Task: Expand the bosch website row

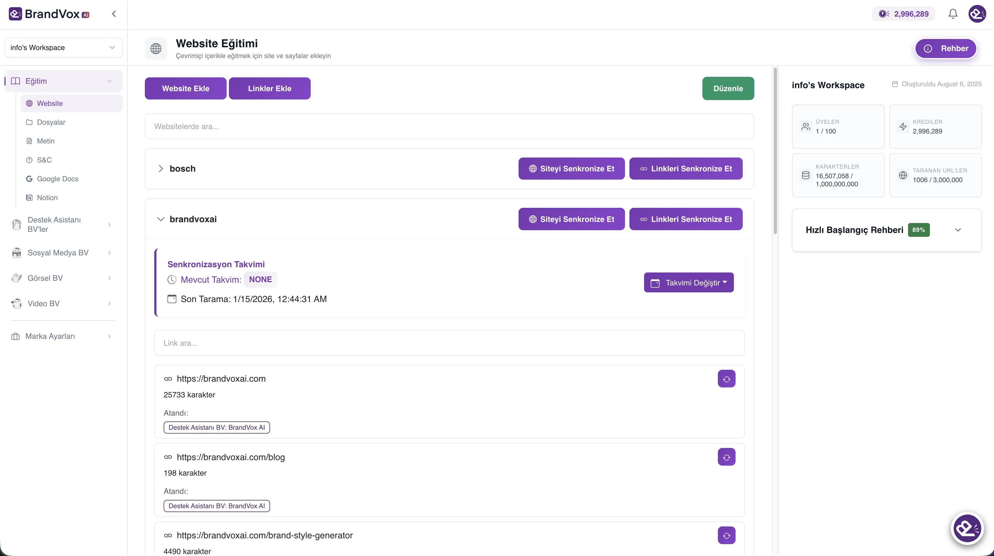Action: [x=161, y=169]
